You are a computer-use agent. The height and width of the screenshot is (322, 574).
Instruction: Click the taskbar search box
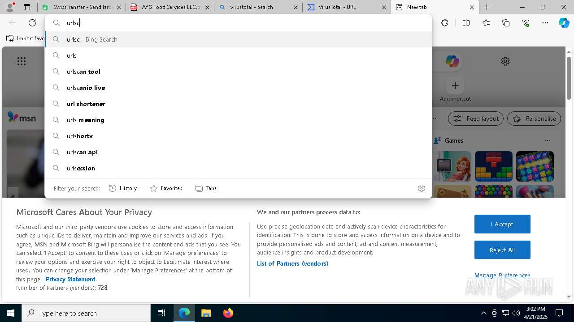(86, 313)
